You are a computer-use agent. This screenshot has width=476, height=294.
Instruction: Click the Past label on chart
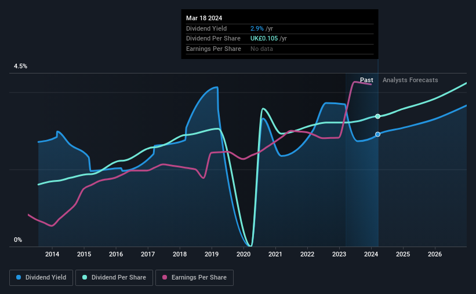tap(366, 80)
